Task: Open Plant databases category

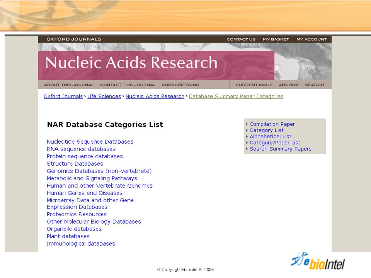Action: click(x=68, y=236)
